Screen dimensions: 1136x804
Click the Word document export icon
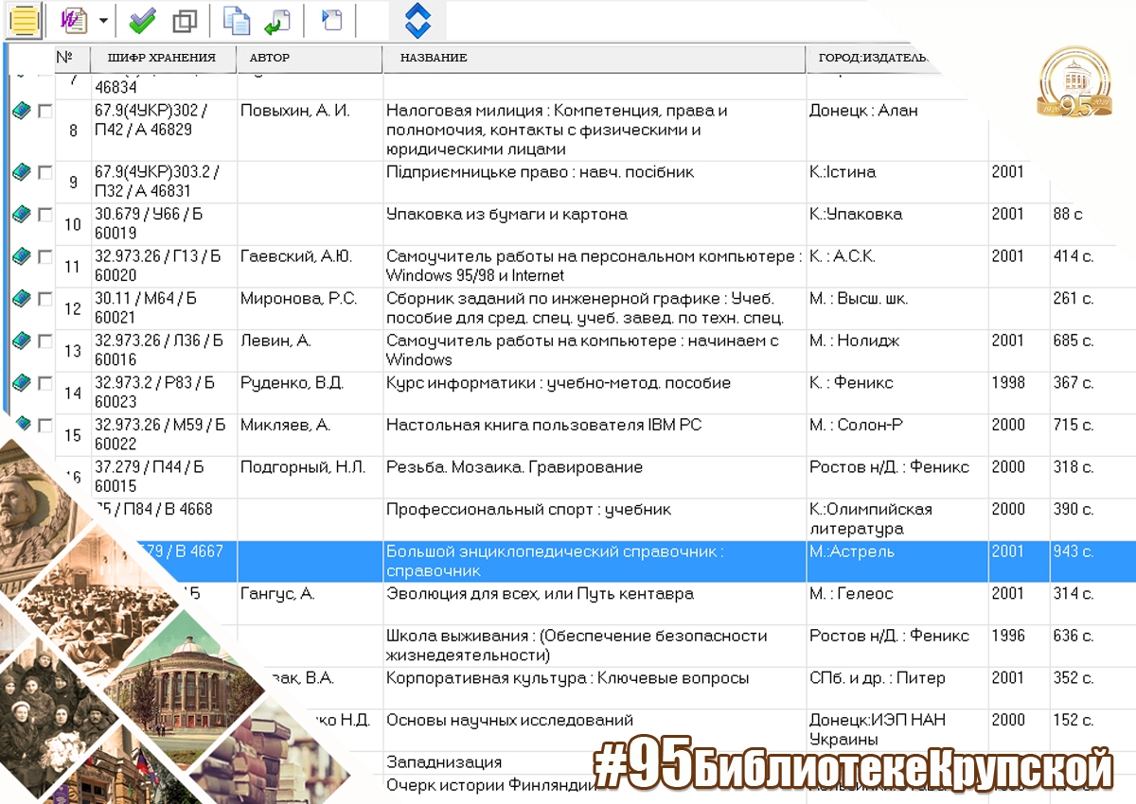click(74, 20)
